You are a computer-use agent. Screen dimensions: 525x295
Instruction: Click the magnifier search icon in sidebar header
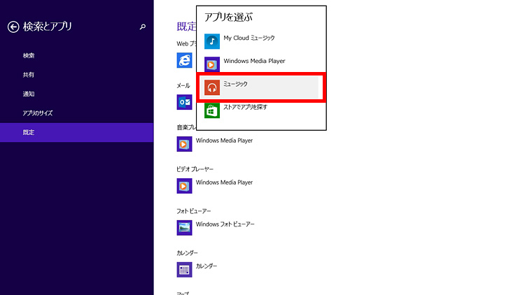pyautogui.click(x=143, y=27)
